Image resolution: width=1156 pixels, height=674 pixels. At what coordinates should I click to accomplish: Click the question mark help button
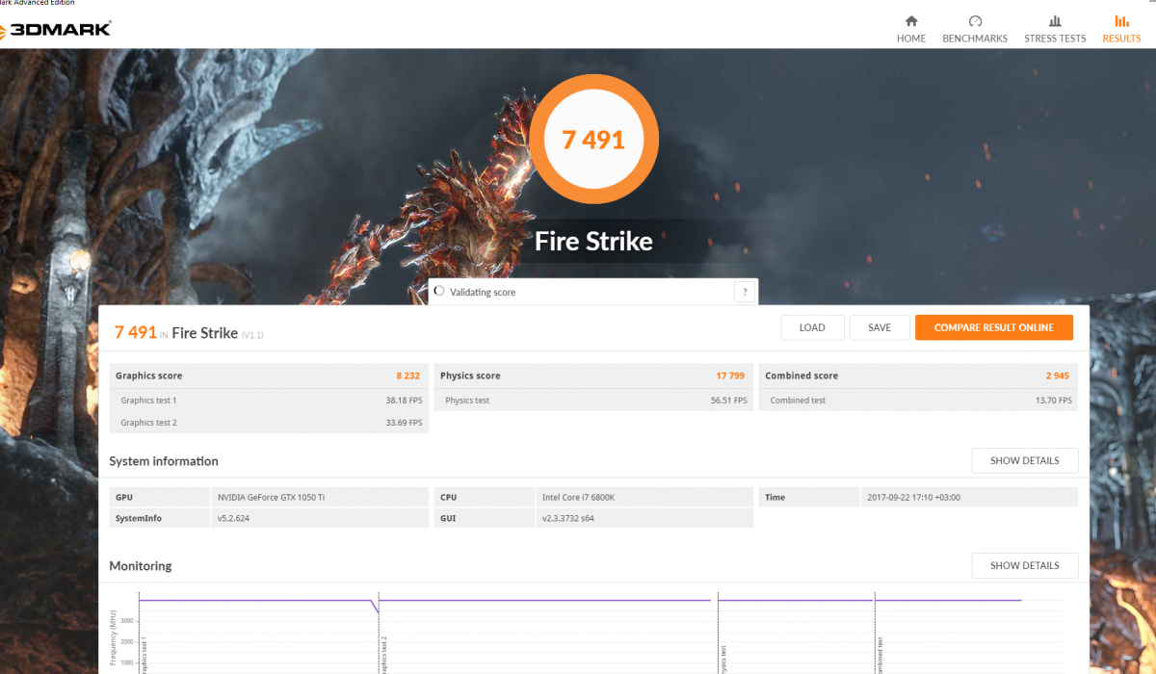point(744,292)
